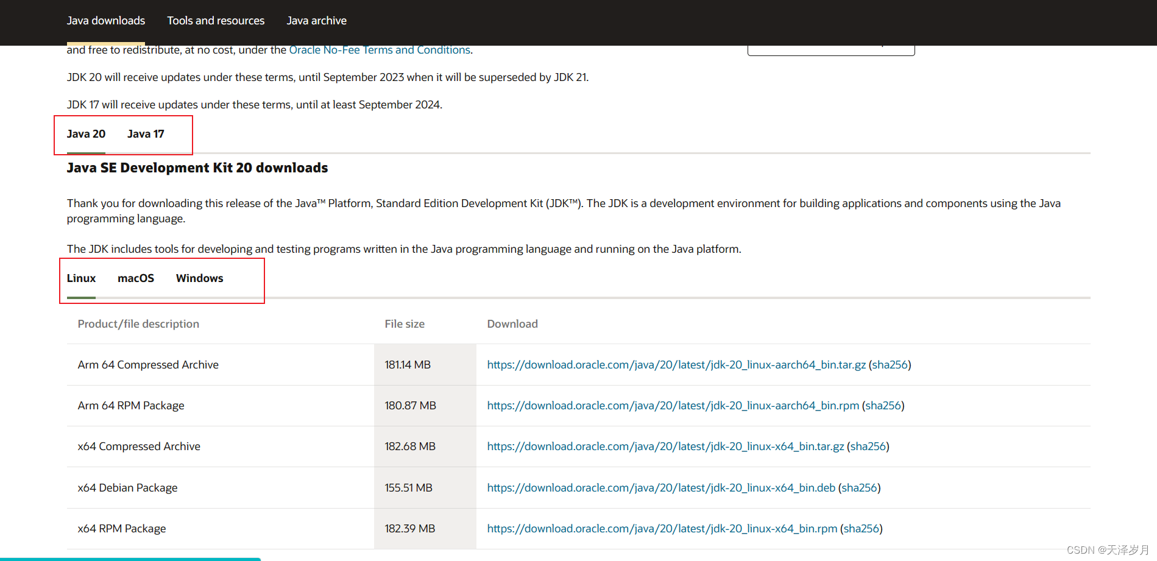The width and height of the screenshot is (1157, 561).
Task: Download jdk-20_linux-aarch64_bin.rpm link
Action: pos(673,406)
